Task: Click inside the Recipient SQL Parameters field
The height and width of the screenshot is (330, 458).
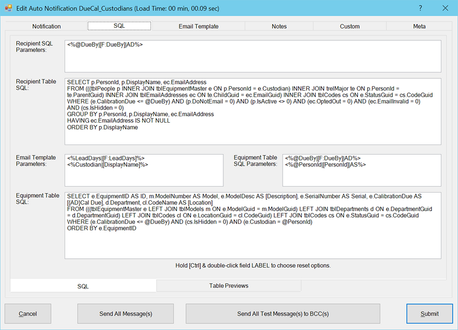Action: tap(253, 56)
